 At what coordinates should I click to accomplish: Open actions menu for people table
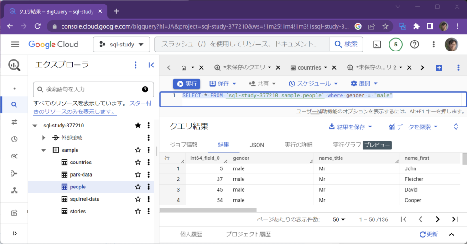pos(148,187)
